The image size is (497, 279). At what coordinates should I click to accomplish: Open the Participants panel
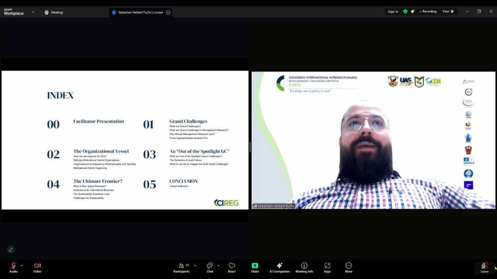click(x=181, y=267)
